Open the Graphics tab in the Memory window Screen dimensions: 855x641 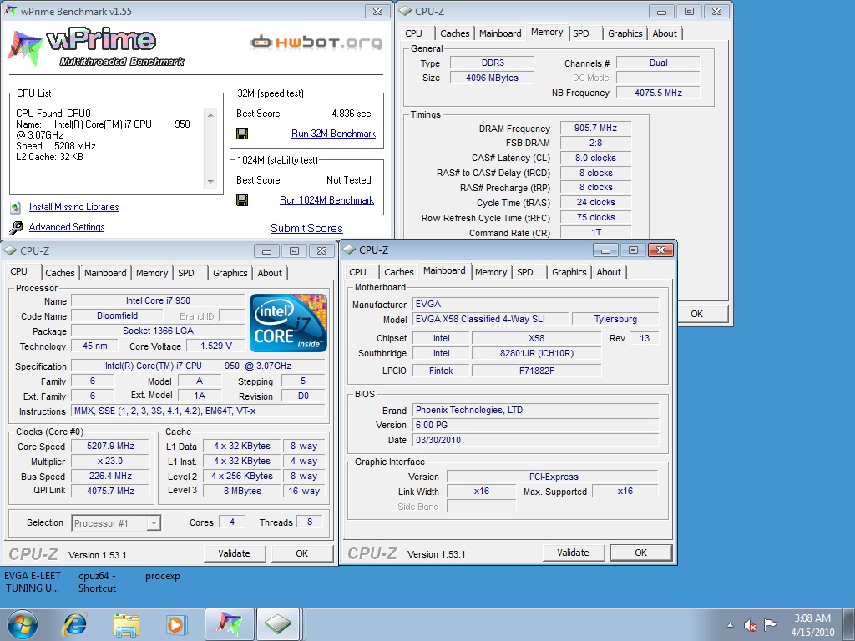coord(625,33)
